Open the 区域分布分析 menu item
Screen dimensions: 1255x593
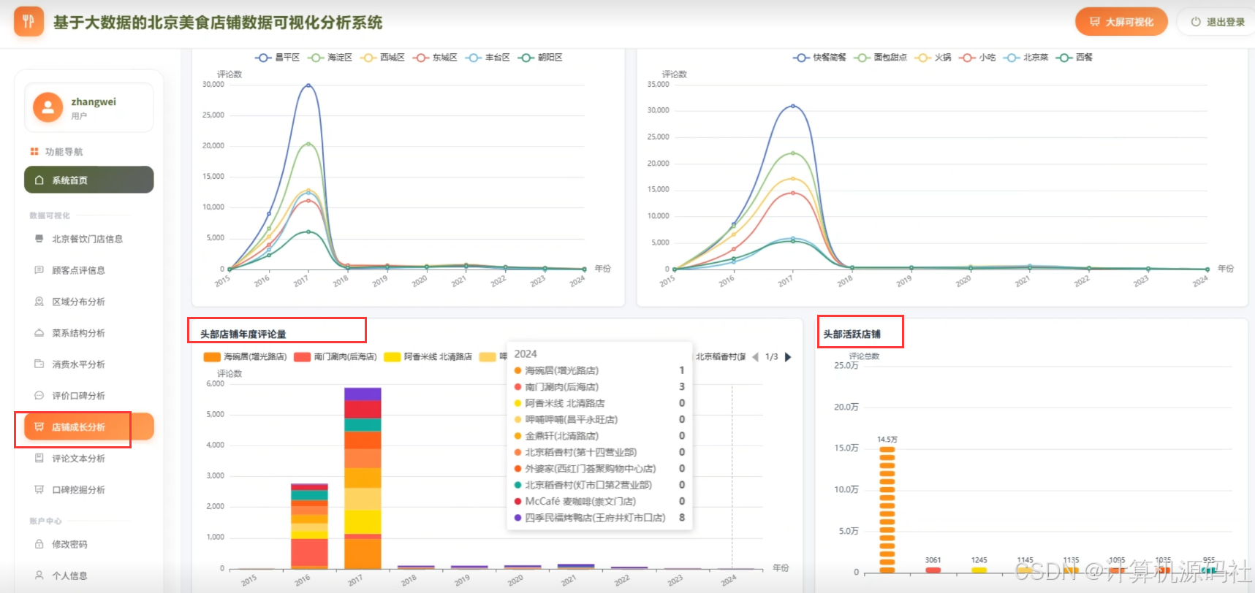pos(89,302)
